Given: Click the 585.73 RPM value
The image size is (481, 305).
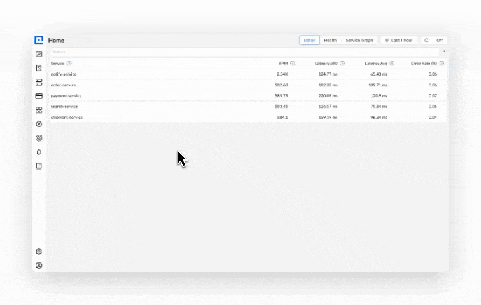Looking at the screenshot, I should [x=281, y=95].
